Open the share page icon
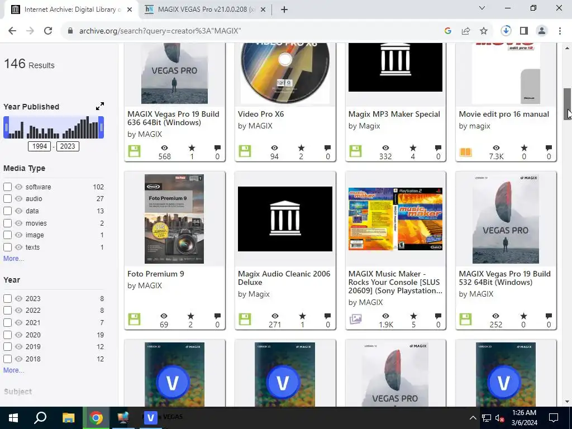572x429 pixels. [x=466, y=31]
